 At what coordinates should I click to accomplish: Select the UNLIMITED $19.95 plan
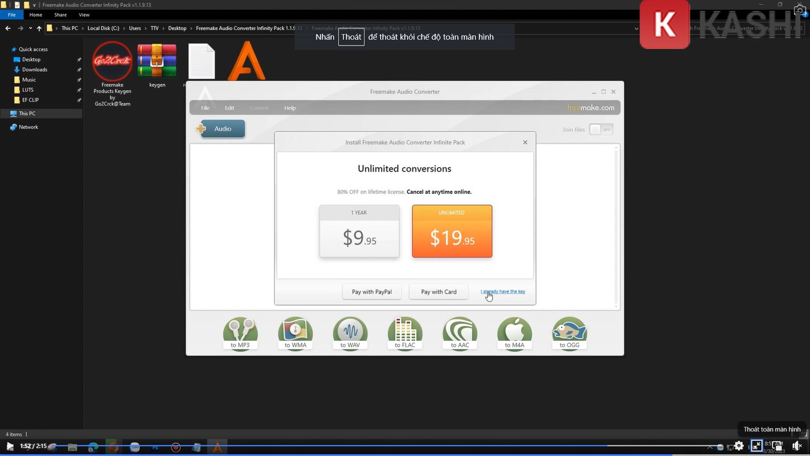pyautogui.click(x=452, y=231)
